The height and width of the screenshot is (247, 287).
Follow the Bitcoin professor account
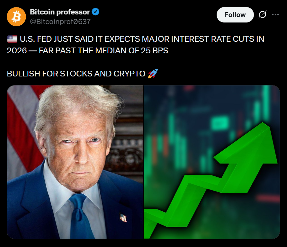[x=235, y=15]
